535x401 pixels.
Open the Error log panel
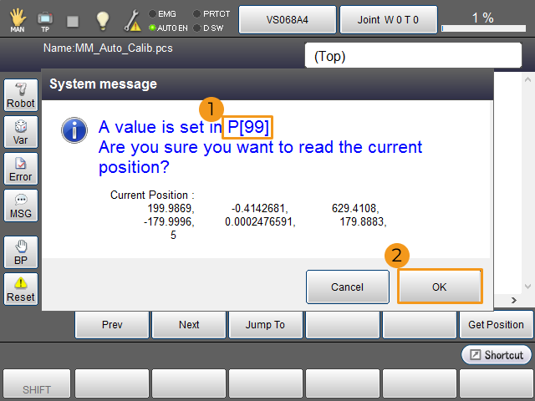pos(21,169)
